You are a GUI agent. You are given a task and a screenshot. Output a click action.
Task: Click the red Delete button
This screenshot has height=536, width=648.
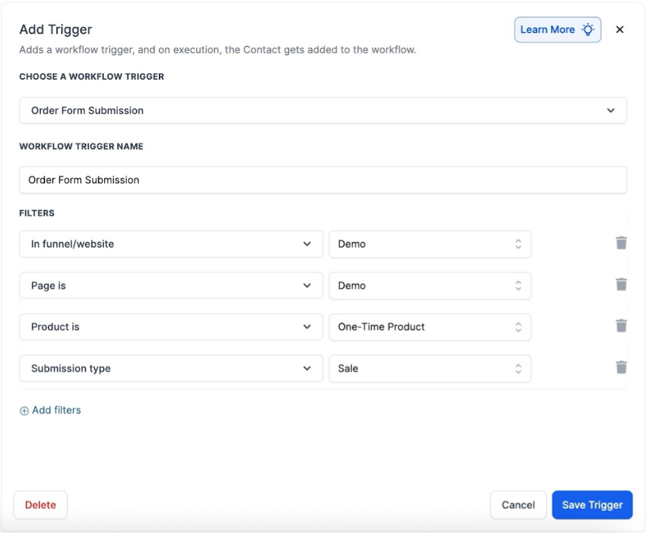(41, 505)
